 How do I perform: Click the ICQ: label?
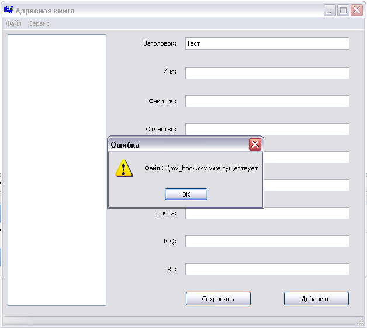(169, 241)
